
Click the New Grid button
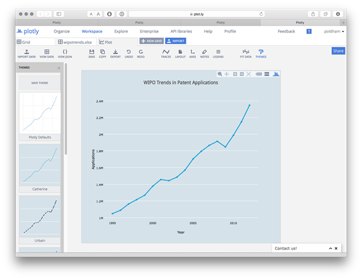pyautogui.click(x=152, y=41)
